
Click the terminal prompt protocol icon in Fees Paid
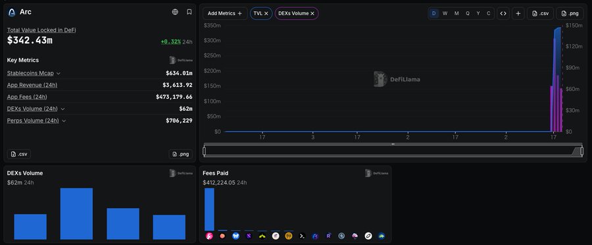[302, 236]
